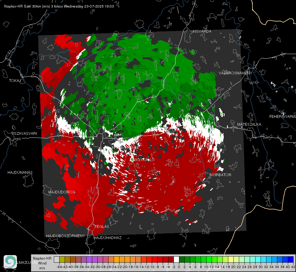
Task: Click the TÉGLÁS town label
Action: point(102,227)
